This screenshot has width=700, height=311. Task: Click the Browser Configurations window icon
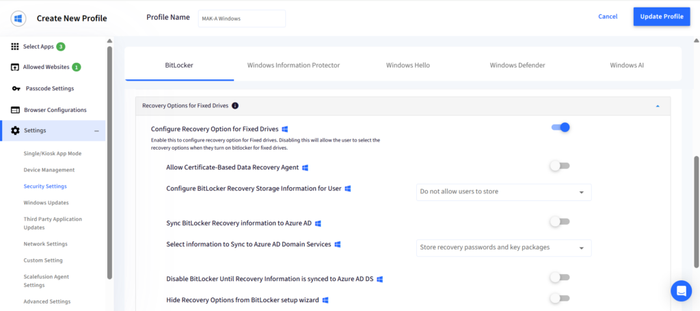pyautogui.click(x=15, y=110)
